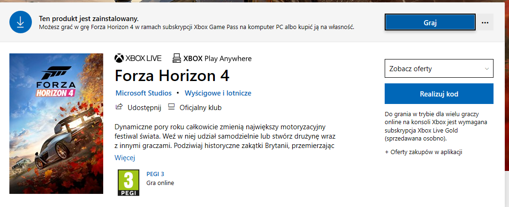Open the Microsoft Studios publisher link
Image resolution: width=509 pixels, height=207 pixels.
(144, 93)
